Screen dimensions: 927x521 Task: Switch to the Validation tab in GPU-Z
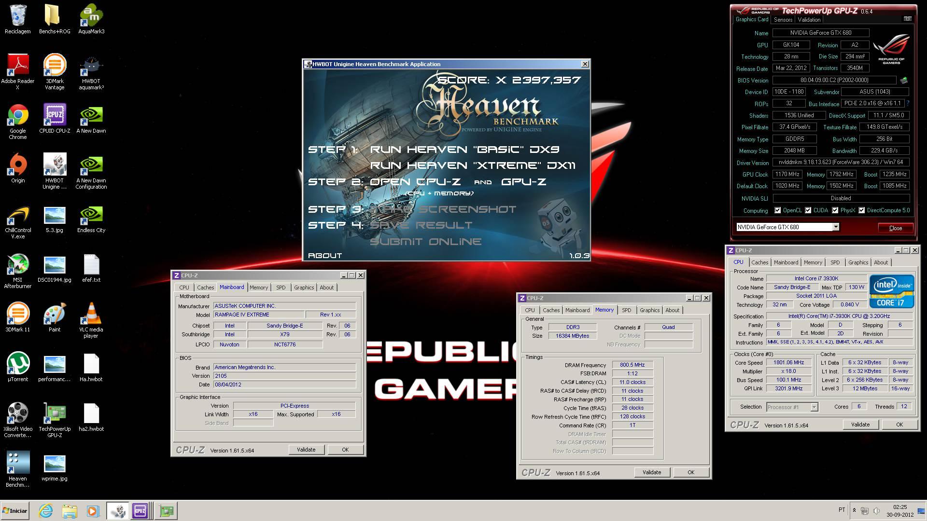[809, 20]
